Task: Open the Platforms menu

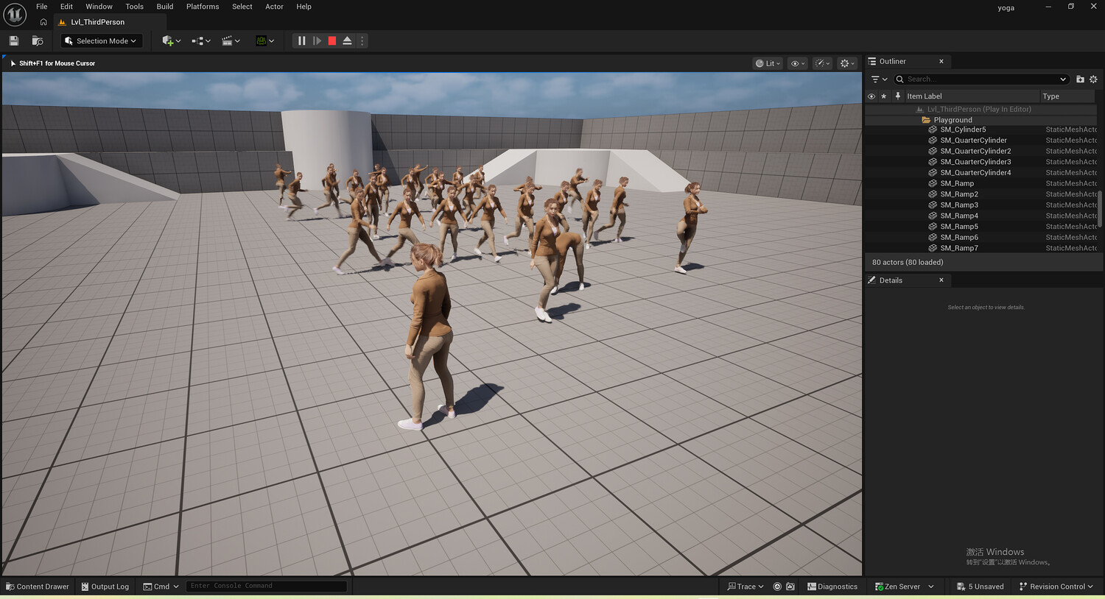Action: [203, 7]
